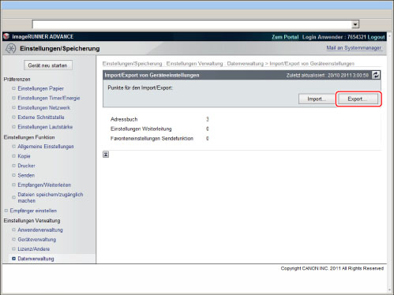394x295 pixels.
Task: Click inside the browser address field
Action: coord(192,24)
